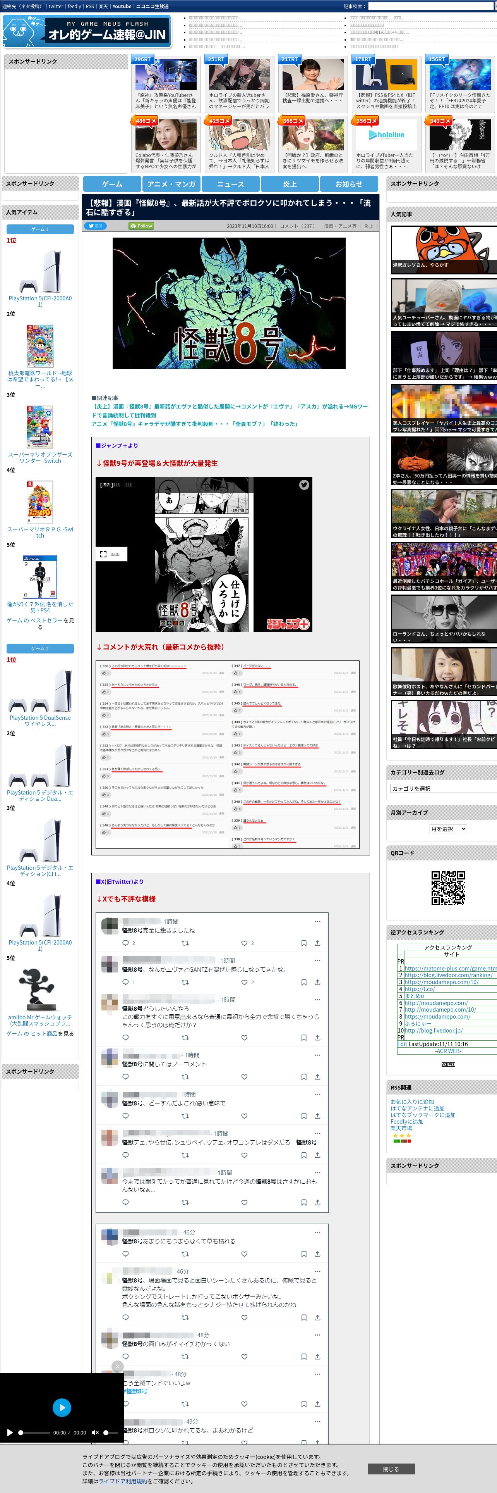Click the 怪獣8号 article header image
Screen dimensions: 497x1493
229,303
